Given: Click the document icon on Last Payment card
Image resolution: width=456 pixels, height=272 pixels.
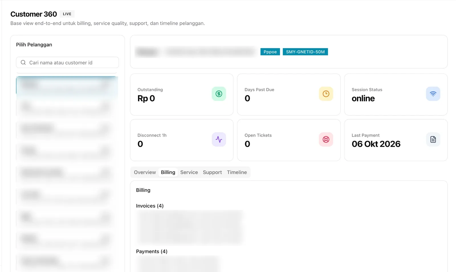Looking at the screenshot, I should (433, 139).
